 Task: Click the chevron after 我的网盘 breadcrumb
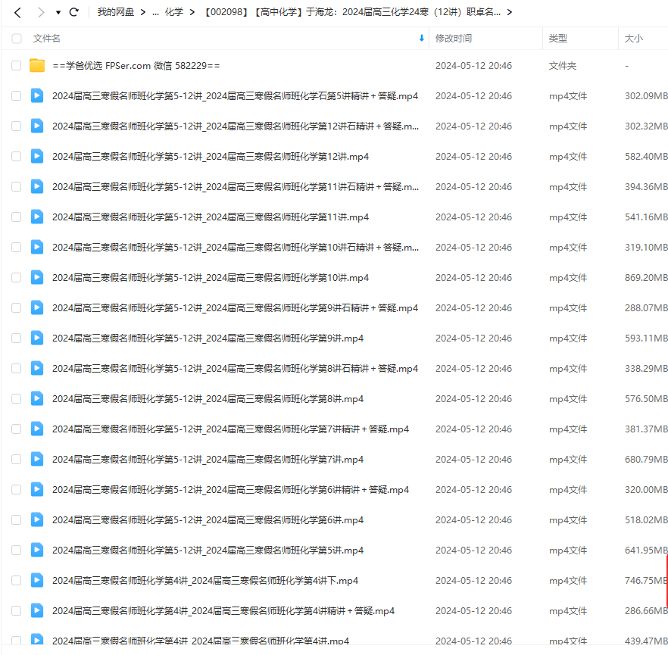click(143, 12)
